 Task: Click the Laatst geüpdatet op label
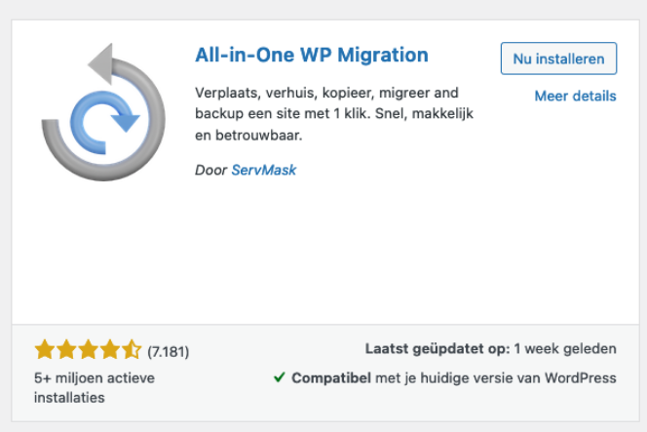pyautogui.click(x=438, y=349)
